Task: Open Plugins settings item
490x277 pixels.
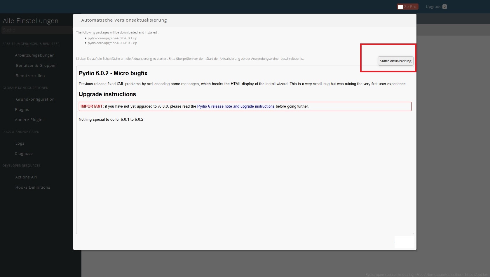Action: tap(22, 110)
